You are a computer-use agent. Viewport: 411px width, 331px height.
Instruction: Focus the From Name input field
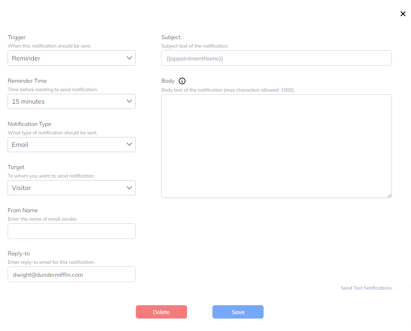[72, 231]
